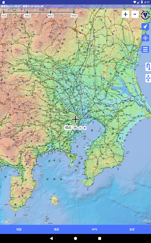Viewport: 151px width, 243px height.
Task: Tap the SD card status icon
Action: pos(3,2)
